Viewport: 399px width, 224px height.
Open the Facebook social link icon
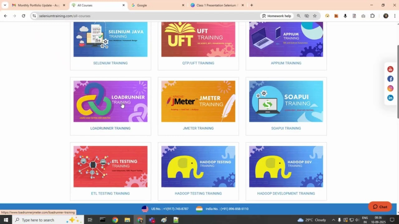[x=390, y=79]
